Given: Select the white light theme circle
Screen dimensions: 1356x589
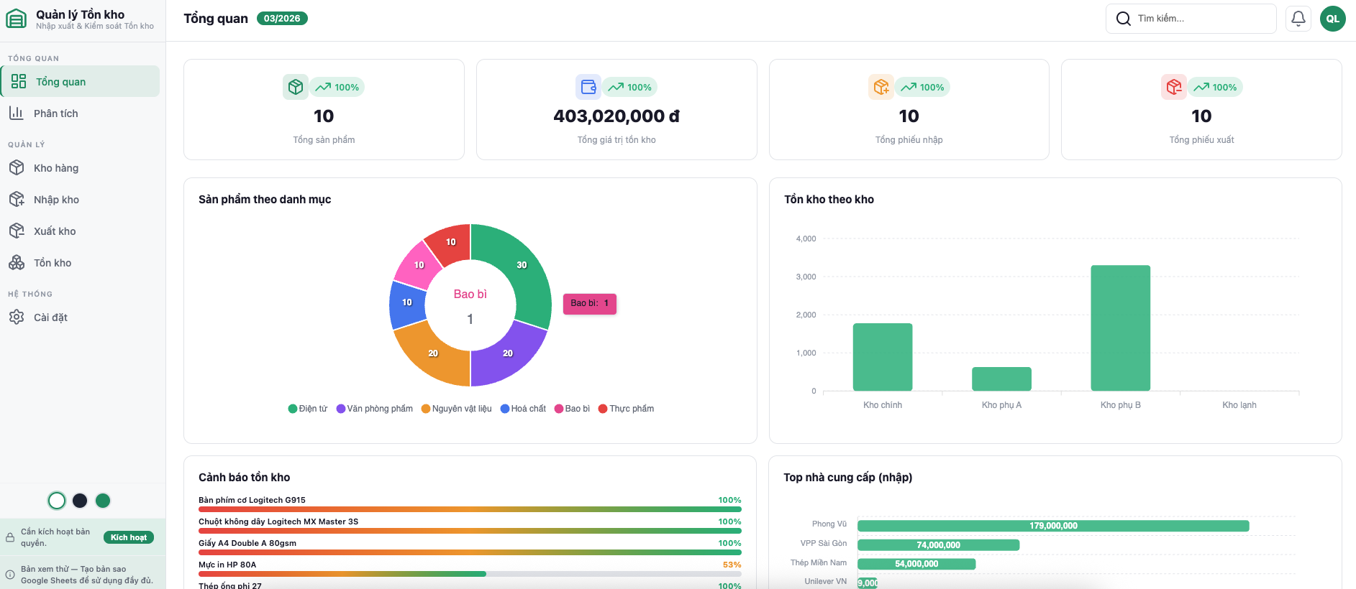Looking at the screenshot, I should (x=57, y=501).
